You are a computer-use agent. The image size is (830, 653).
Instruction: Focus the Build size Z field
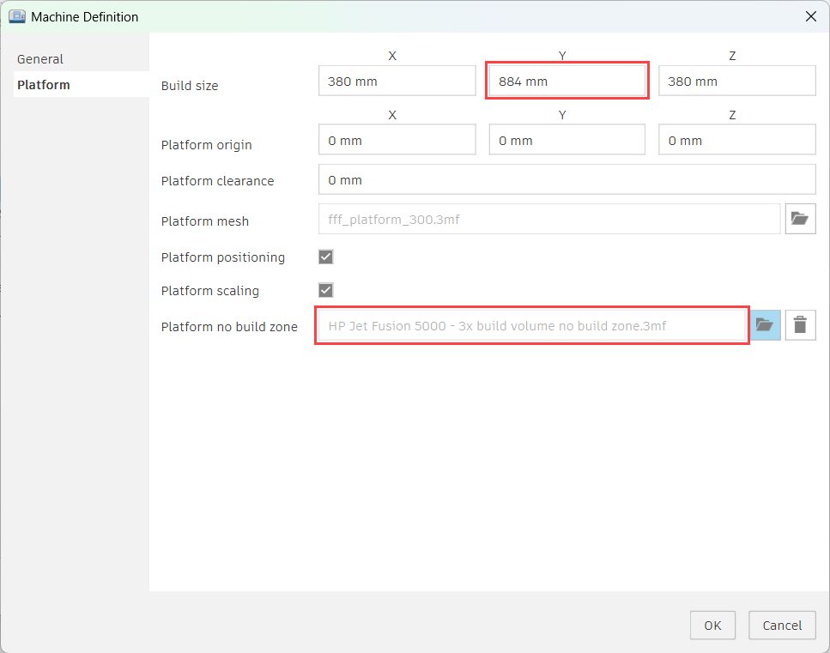736,82
